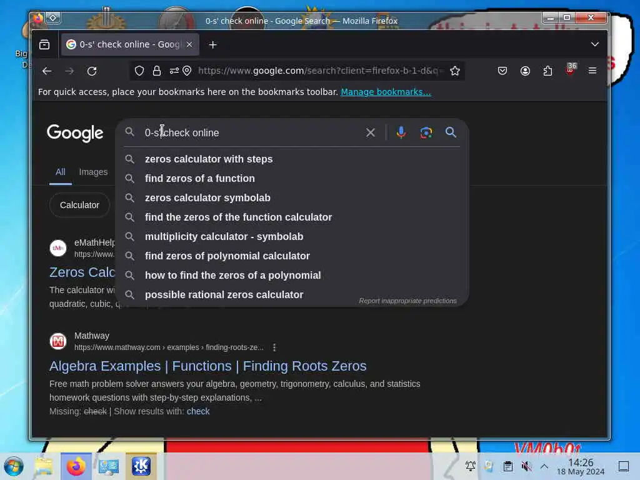The width and height of the screenshot is (640, 480).
Task: Open the Manage bookmarks link
Action: point(386,92)
